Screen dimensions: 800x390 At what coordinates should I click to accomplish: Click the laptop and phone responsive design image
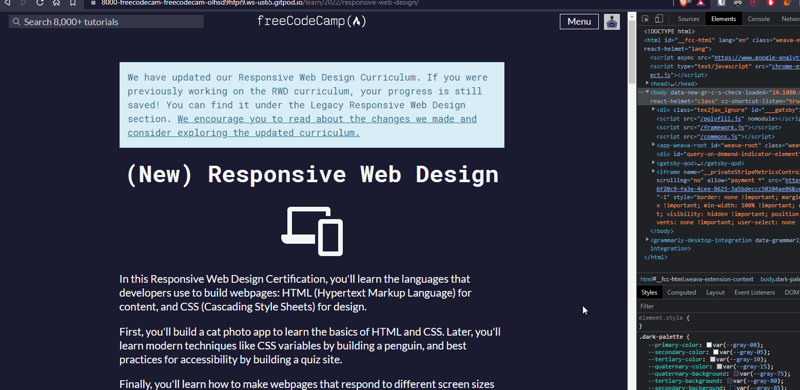[312, 231]
